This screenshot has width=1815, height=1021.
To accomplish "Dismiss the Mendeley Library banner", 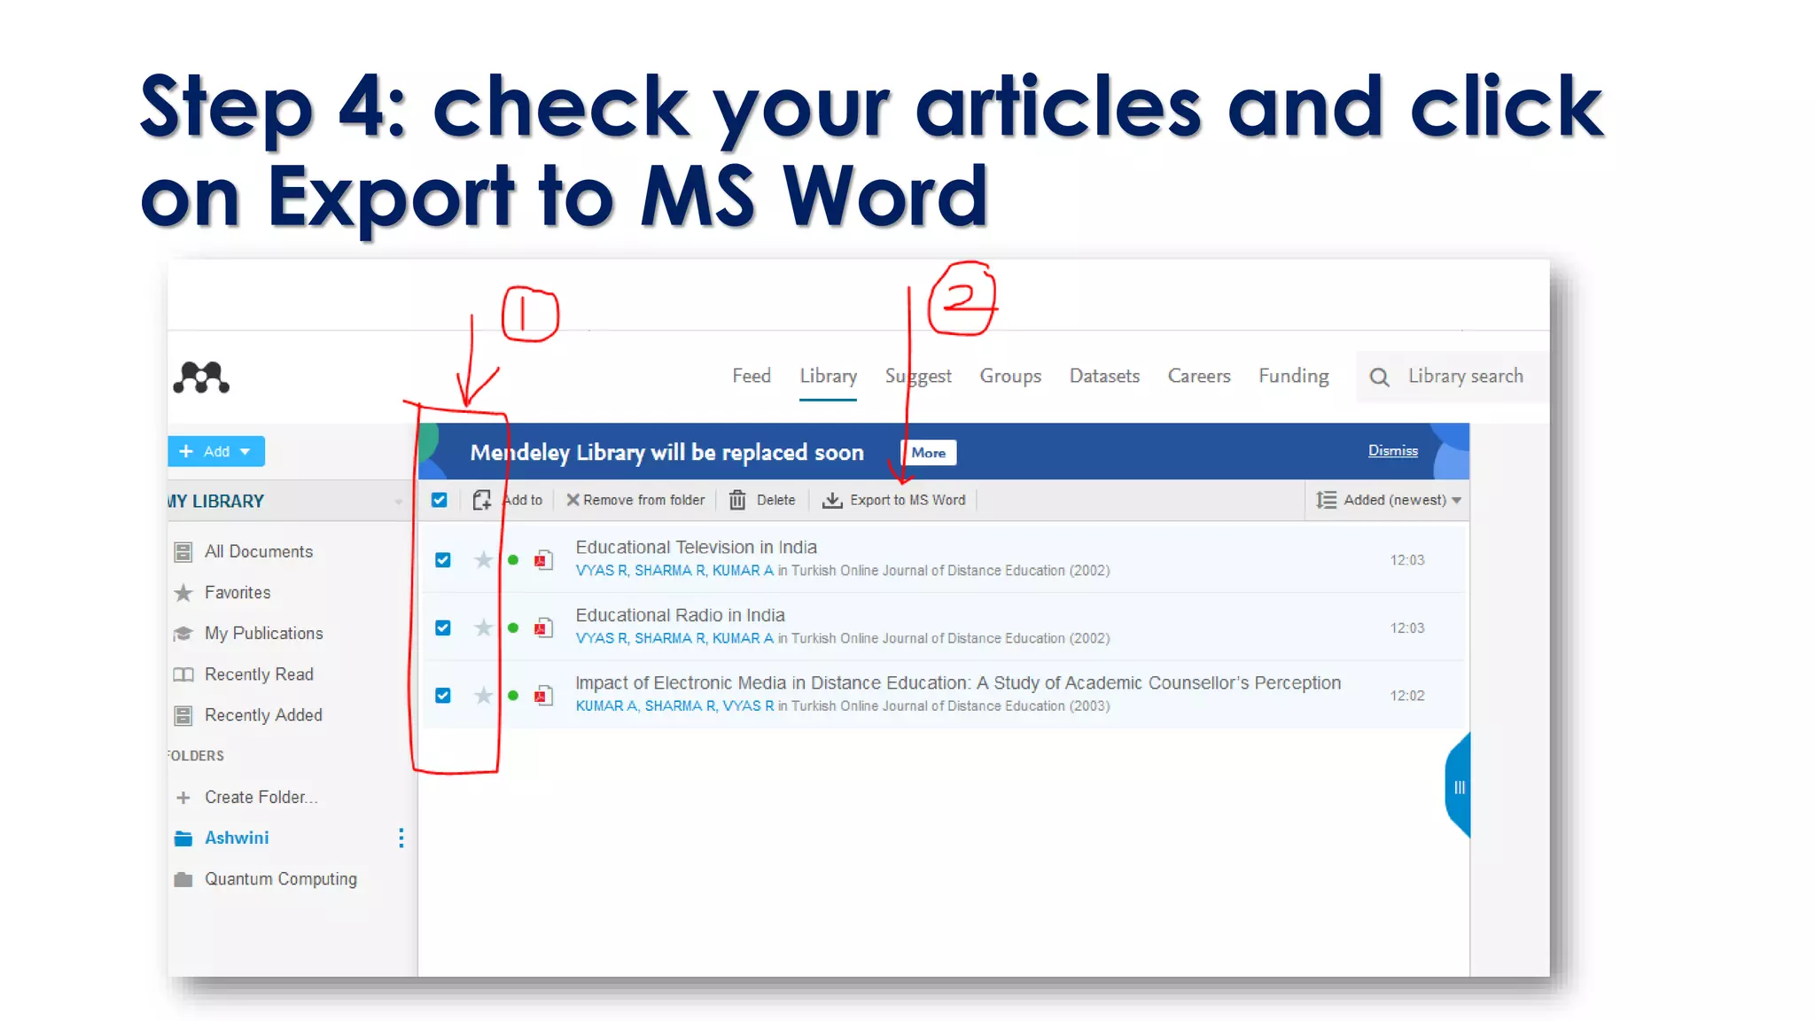I will tap(1392, 450).
